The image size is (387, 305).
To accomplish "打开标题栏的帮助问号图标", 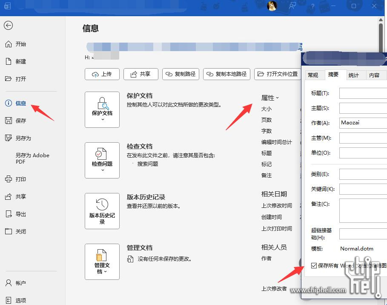I will click(312, 6).
